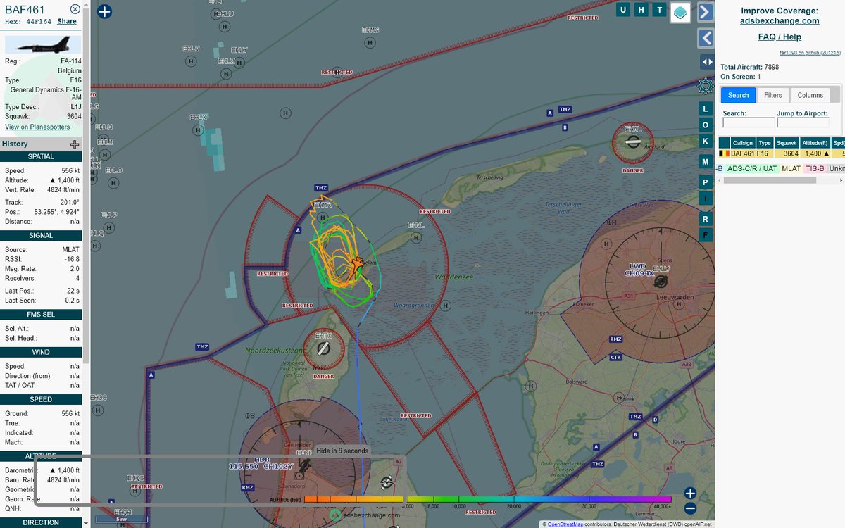
Task: Toggle the F map button
Action: 706,234
